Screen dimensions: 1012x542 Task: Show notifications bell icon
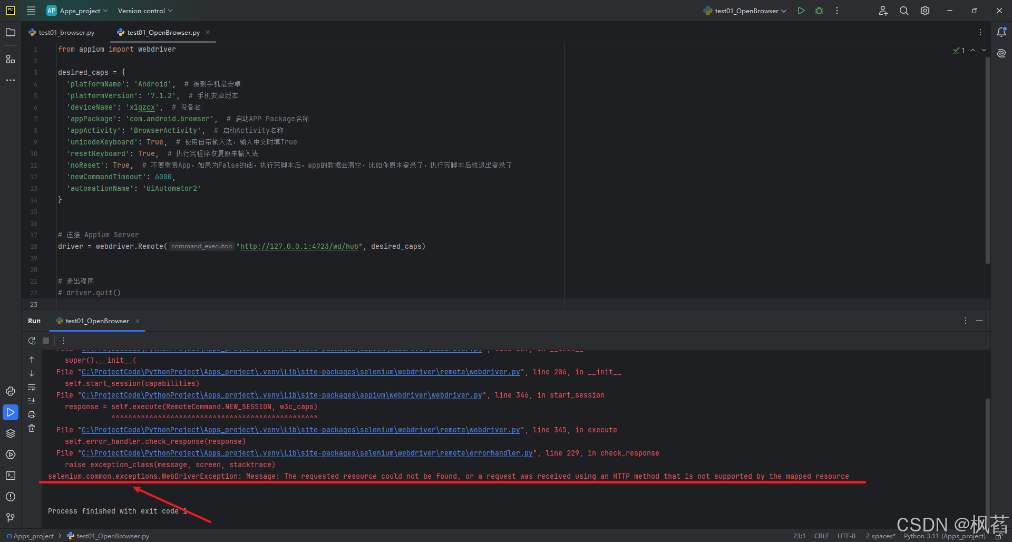[x=1001, y=32]
